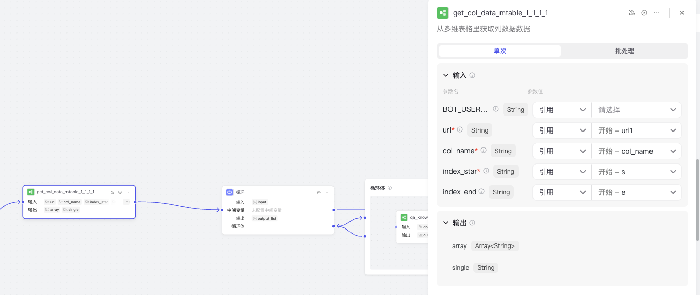Click the info icon next to 循环体 title
Screen dimensions: 700x295
point(390,188)
